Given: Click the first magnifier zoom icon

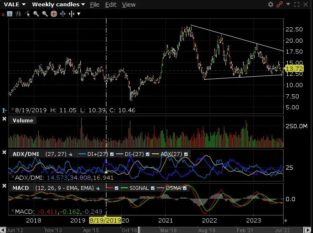Looking at the screenshot, I should click(x=36, y=14).
